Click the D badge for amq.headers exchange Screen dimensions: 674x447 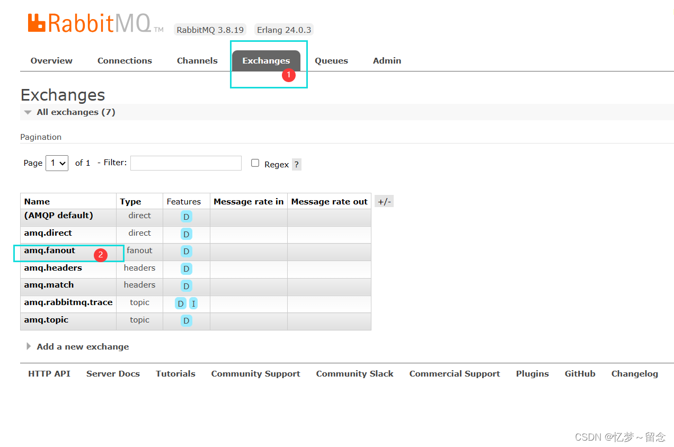pyautogui.click(x=186, y=269)
